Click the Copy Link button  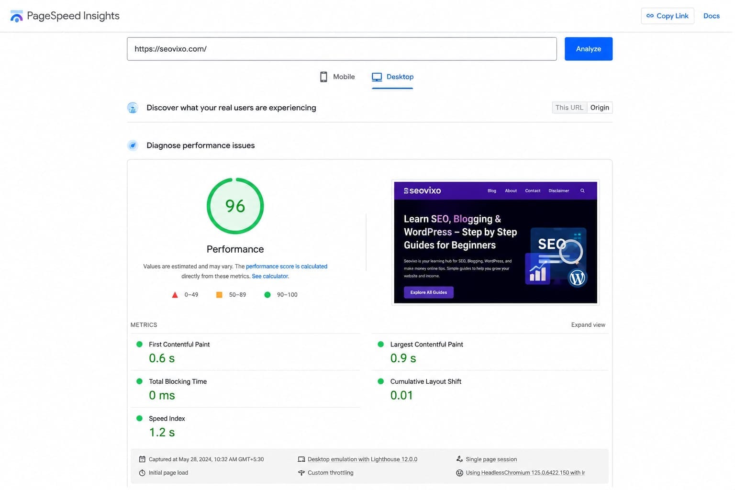[668, 16]
